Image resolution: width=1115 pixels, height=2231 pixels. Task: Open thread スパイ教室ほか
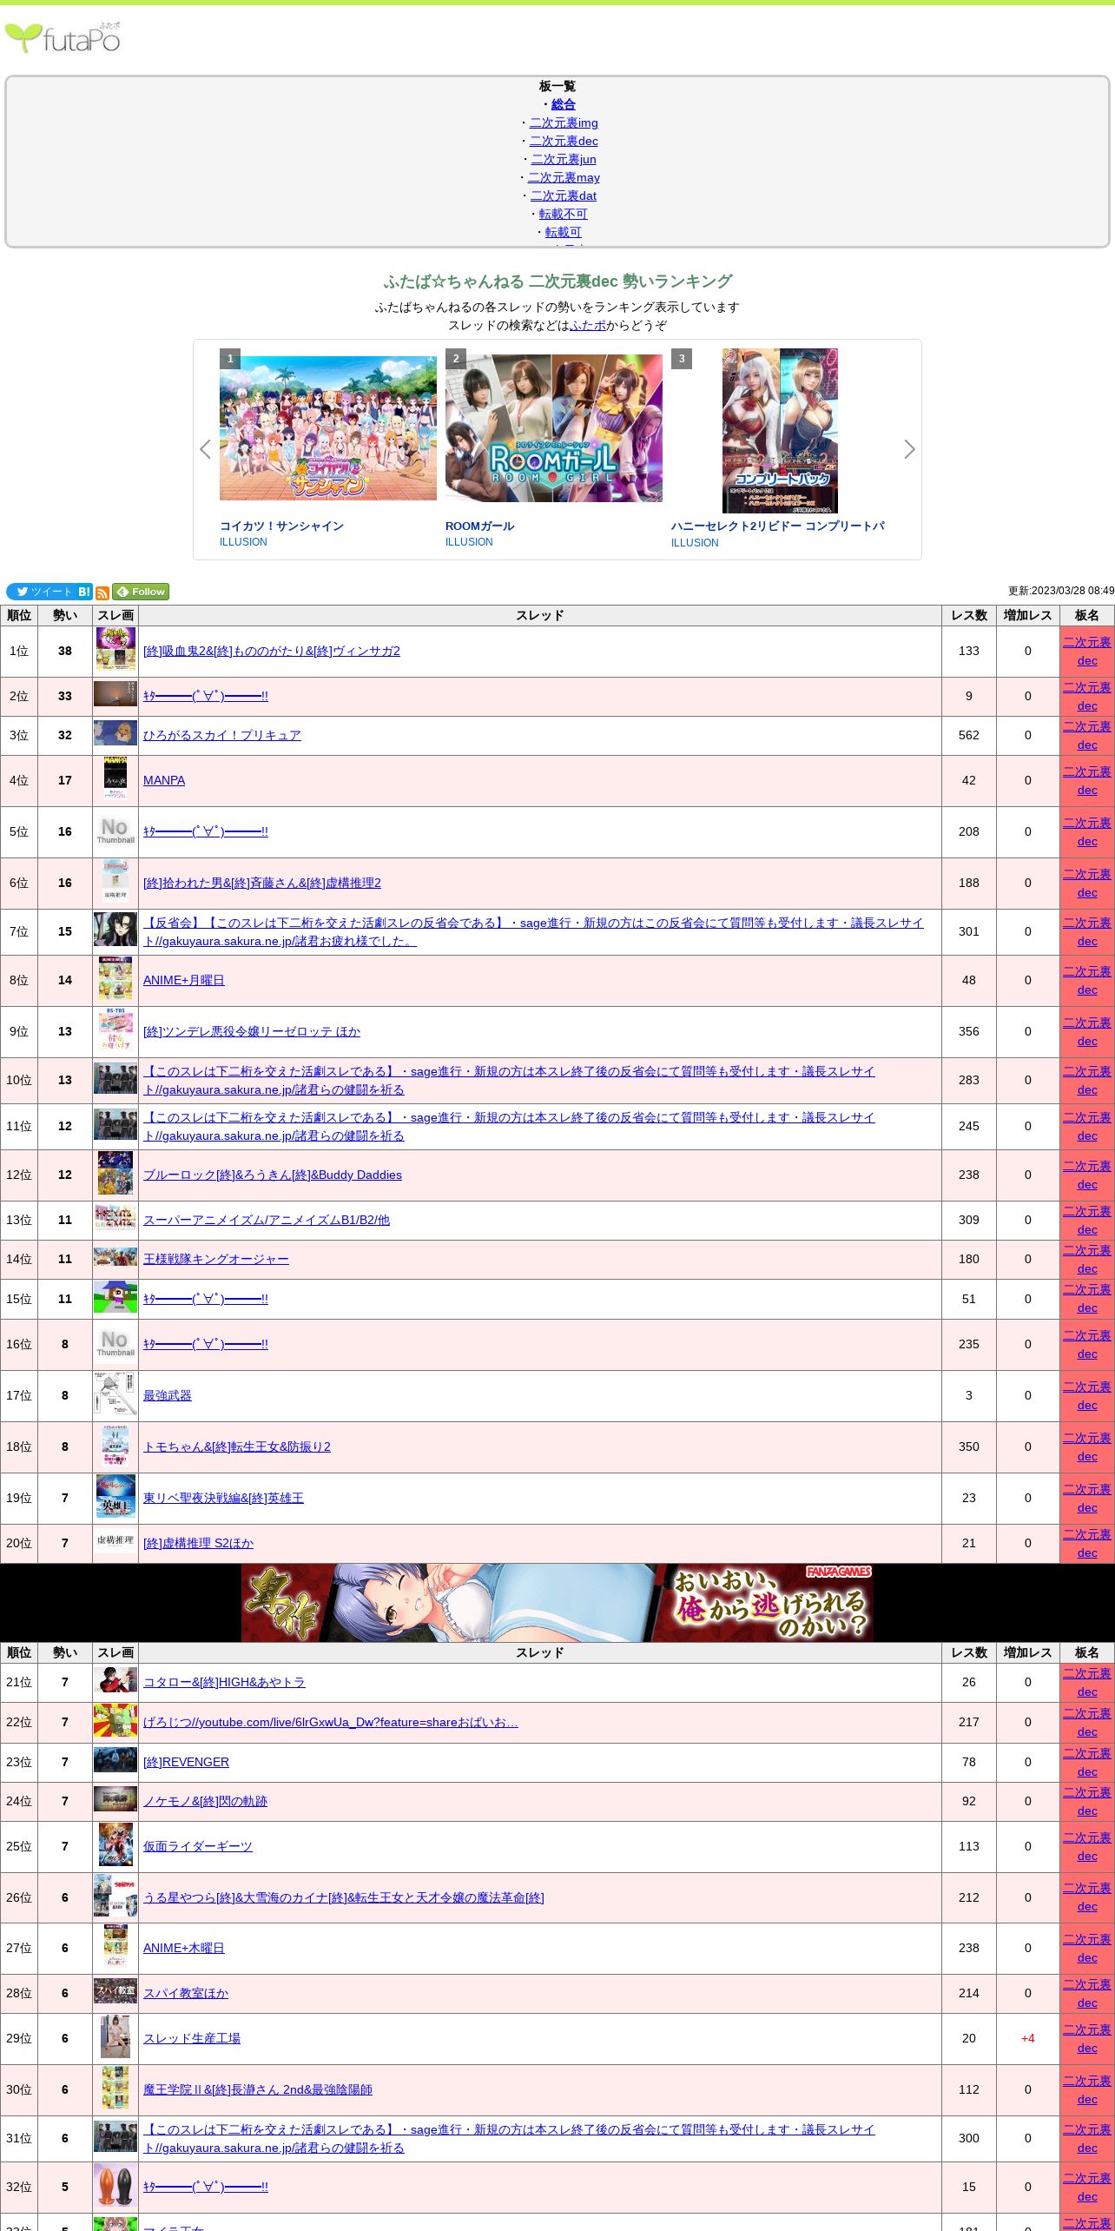[186, 1993]
